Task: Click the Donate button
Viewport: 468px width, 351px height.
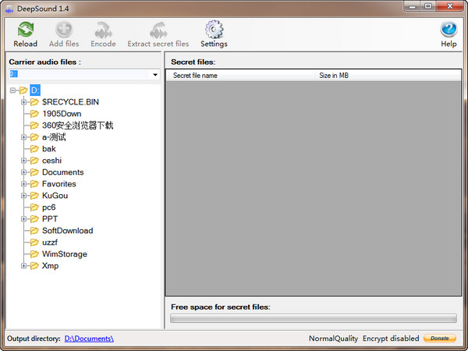Action: pyautogui.click(x=440, y=339)
